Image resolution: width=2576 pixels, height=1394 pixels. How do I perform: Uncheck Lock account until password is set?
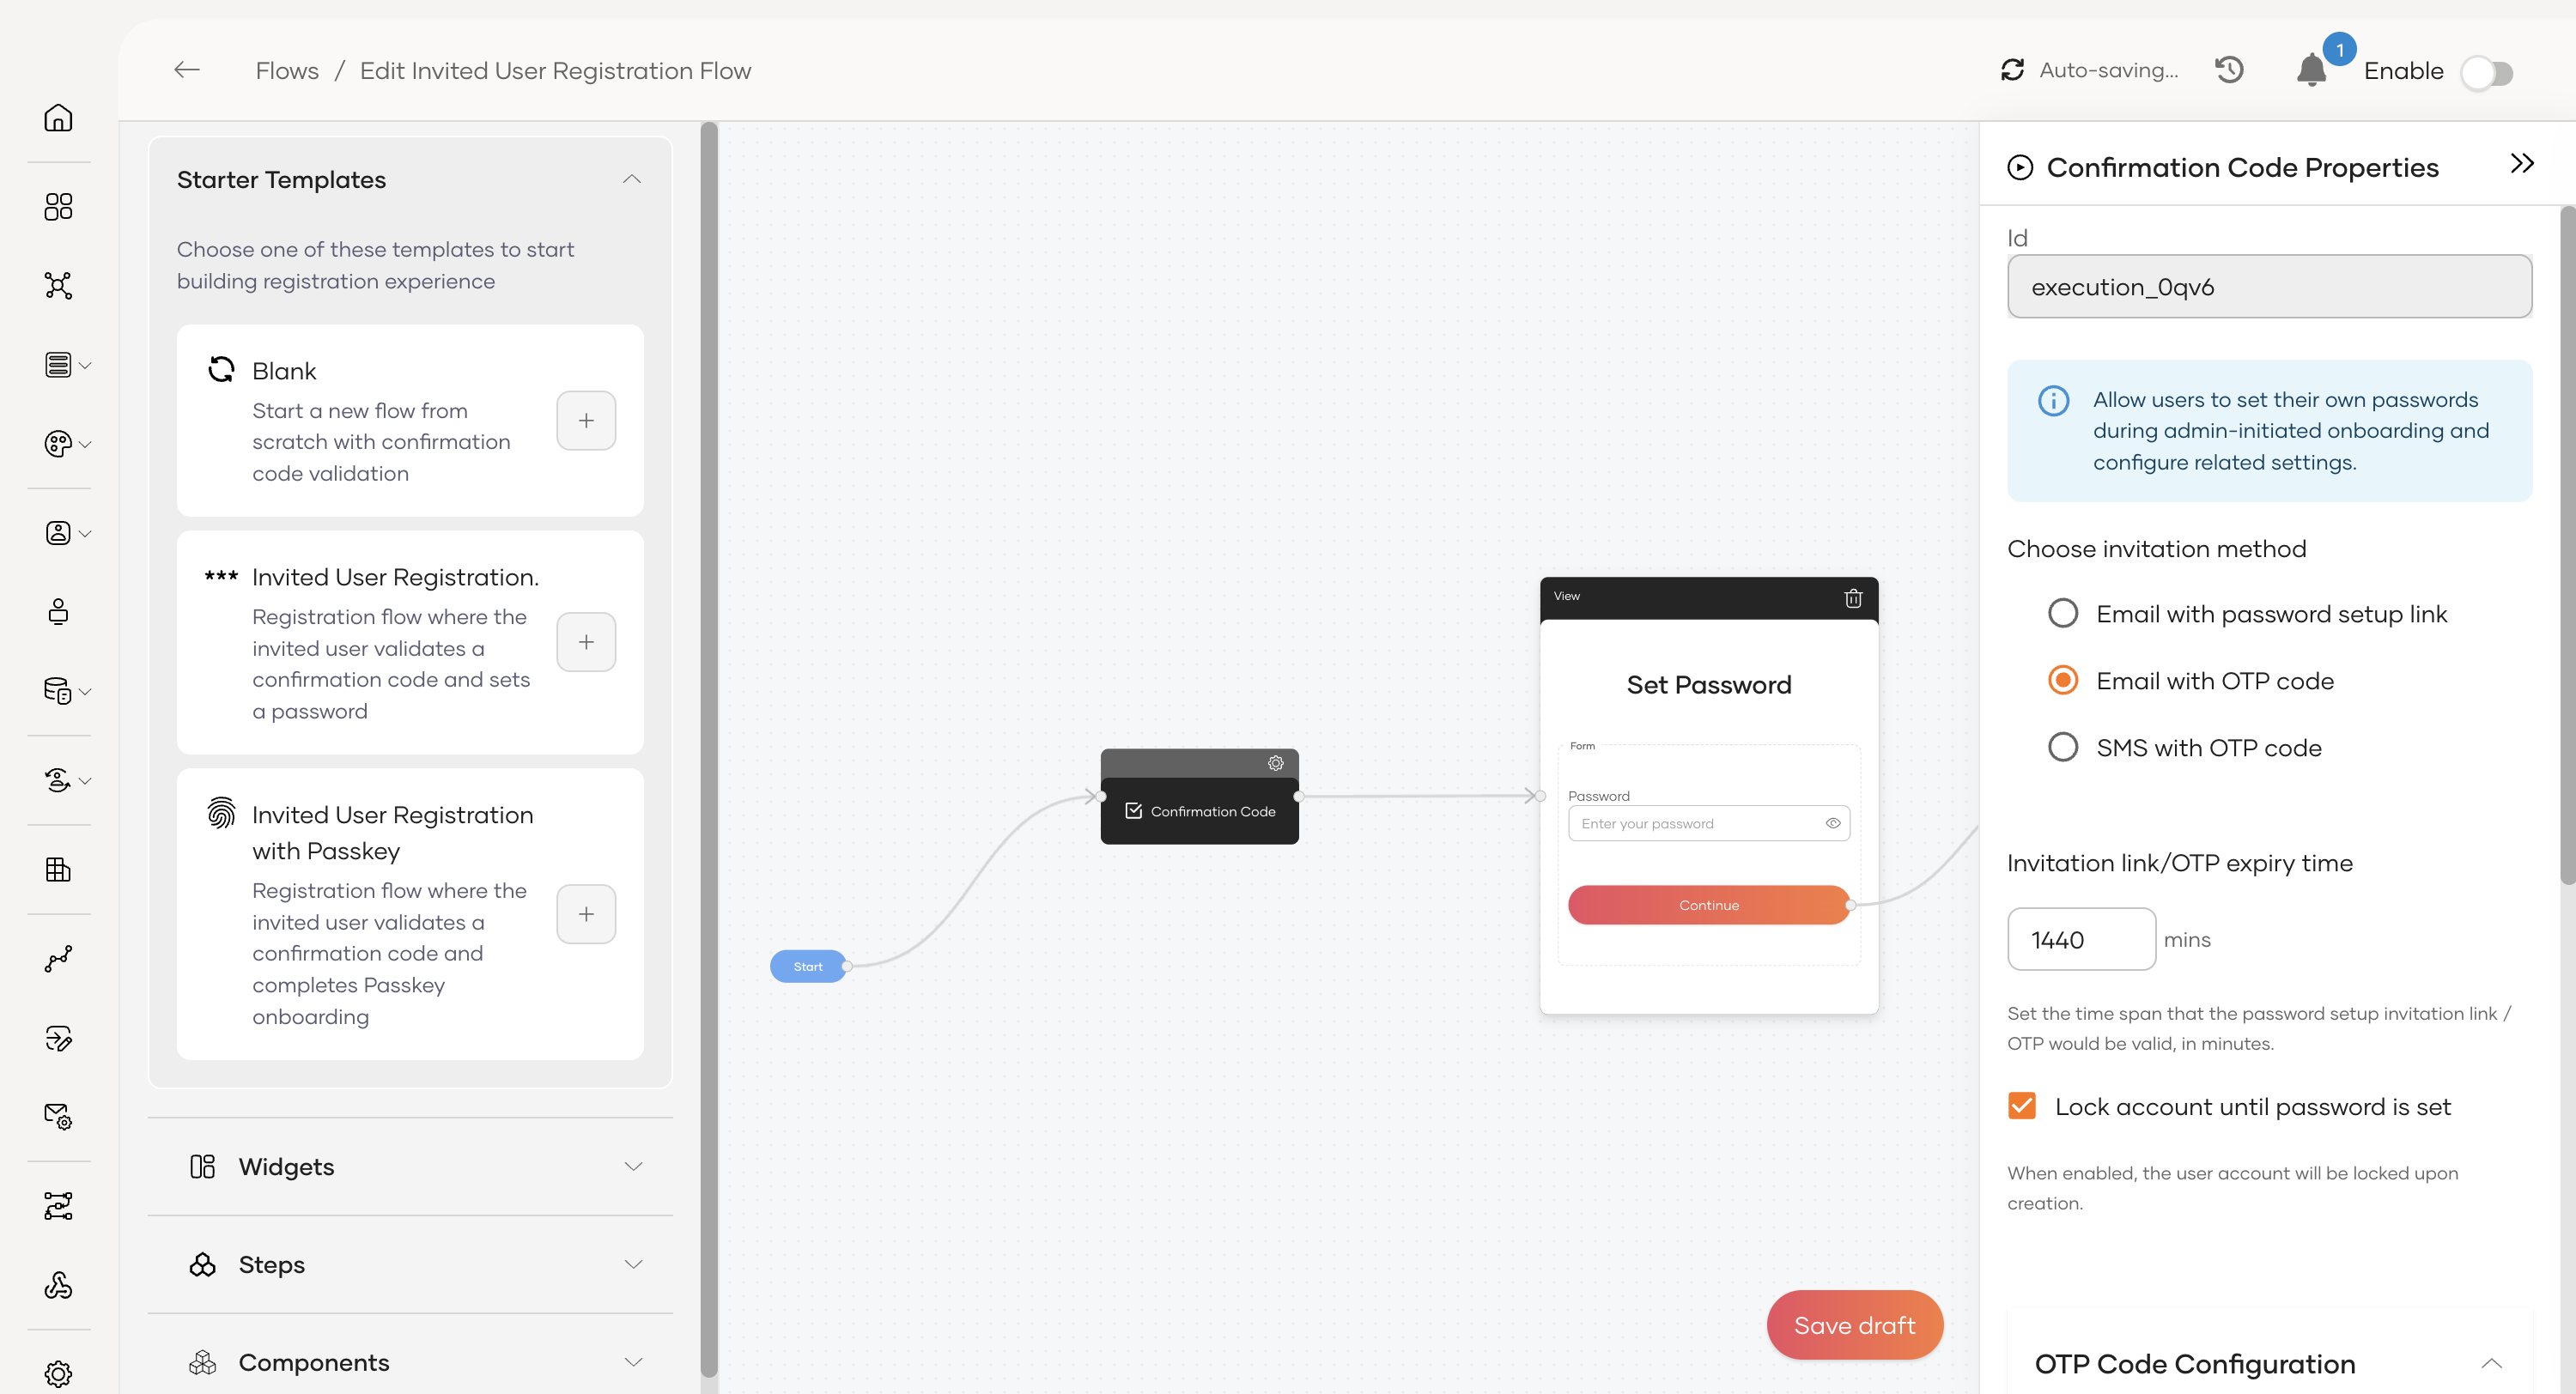click(x=2021, y=1106)
